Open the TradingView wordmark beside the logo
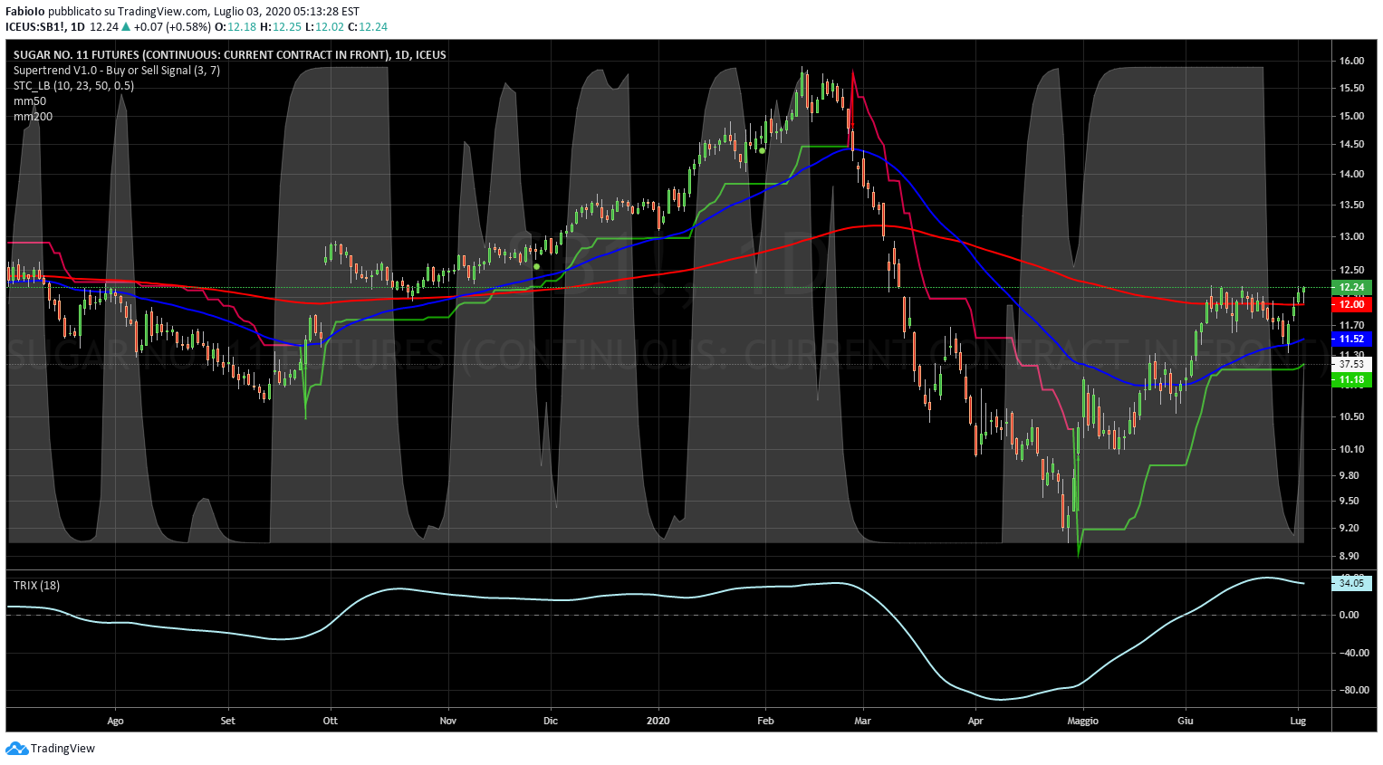Screen dimensions: 1383x765 [62, 749]
